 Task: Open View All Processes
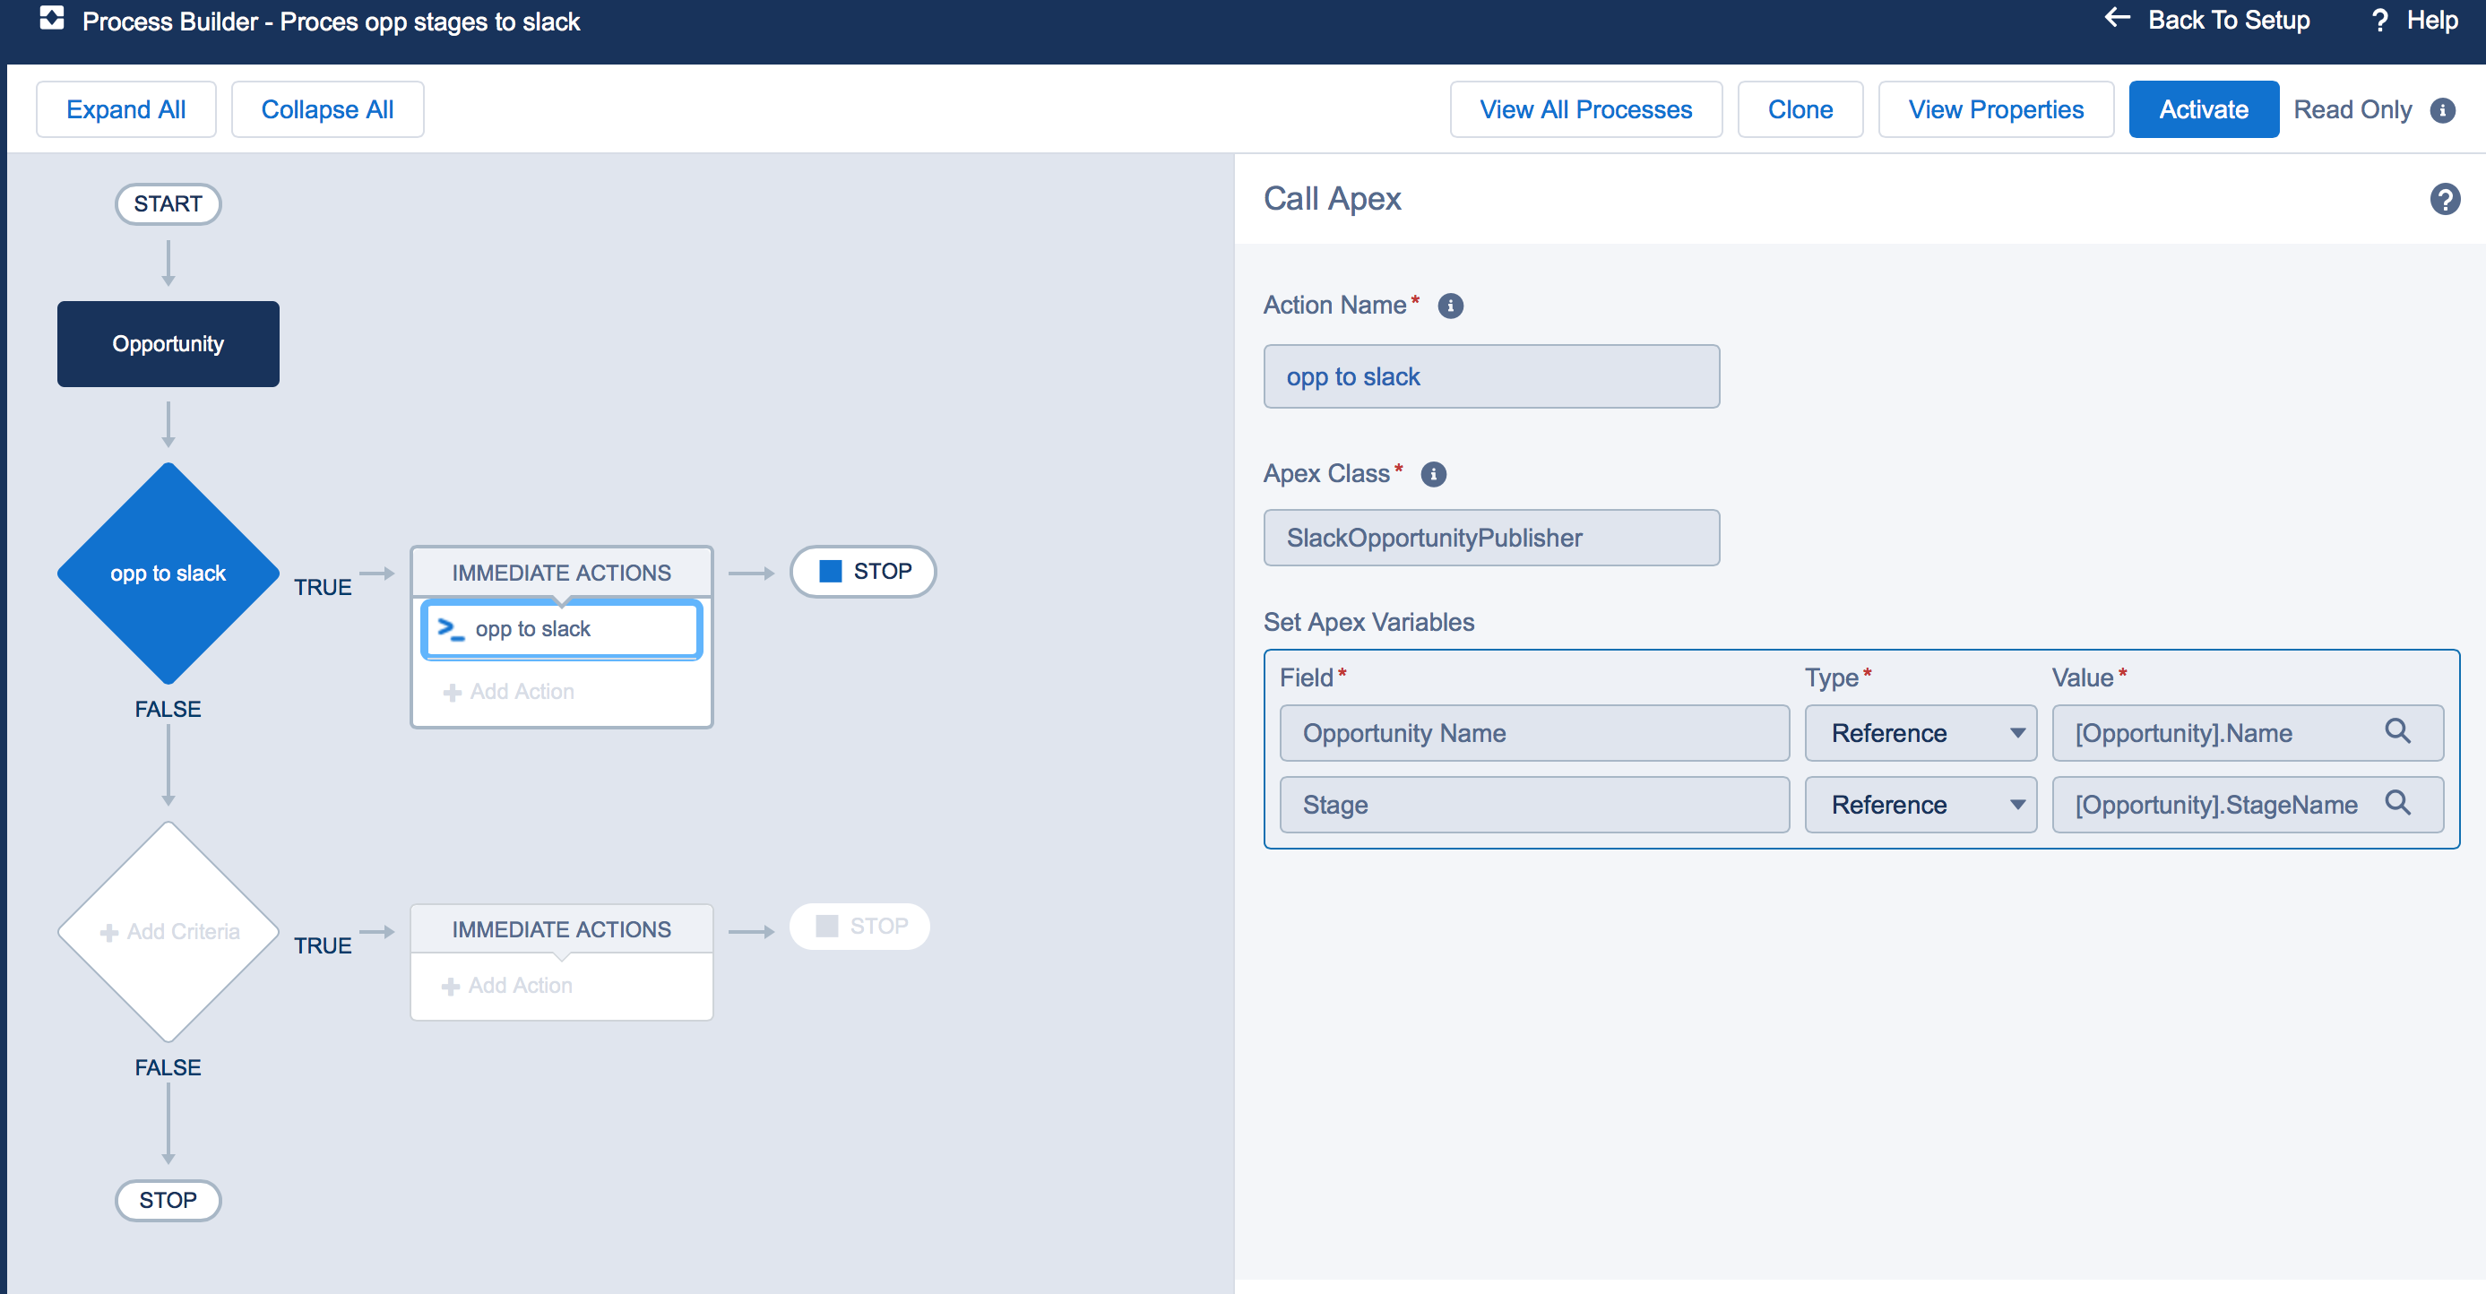click(1584, 110)
